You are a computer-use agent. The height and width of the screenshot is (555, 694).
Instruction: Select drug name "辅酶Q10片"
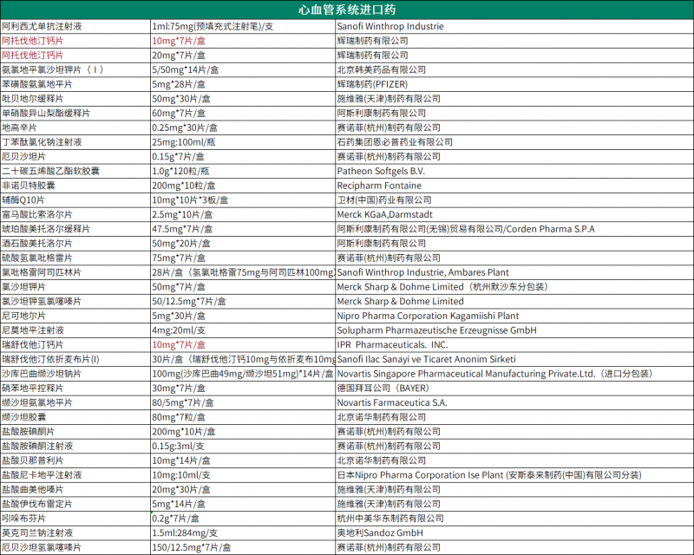tap(23, 200)
